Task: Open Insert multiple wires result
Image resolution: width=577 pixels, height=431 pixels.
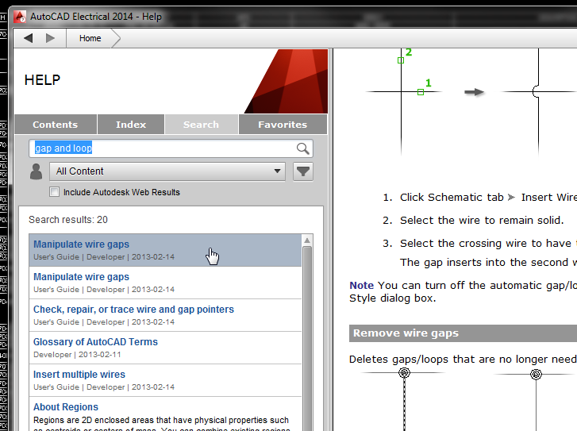Action: 165,380
